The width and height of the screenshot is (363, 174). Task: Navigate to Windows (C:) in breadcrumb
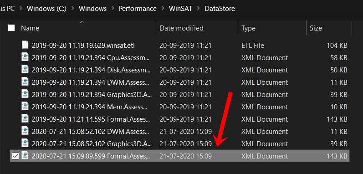tap(47, 9)
